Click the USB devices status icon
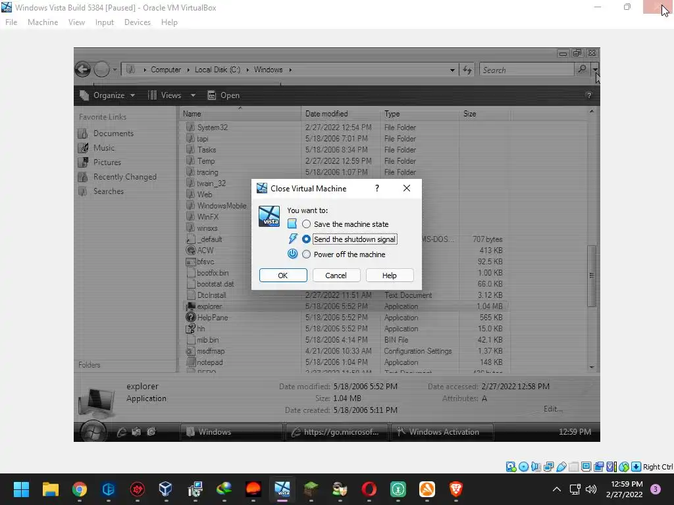Viewport: 674px width, 505px height. pos(561,467)
